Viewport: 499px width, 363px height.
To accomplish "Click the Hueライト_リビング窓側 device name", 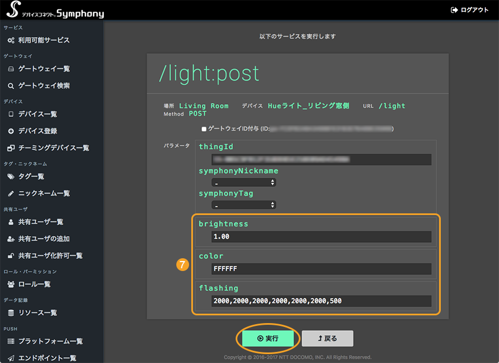I will pos(308,106).
